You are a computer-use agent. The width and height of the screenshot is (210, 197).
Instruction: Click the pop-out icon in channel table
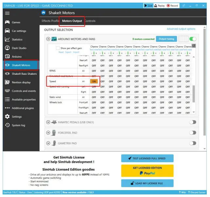point(194,46)
